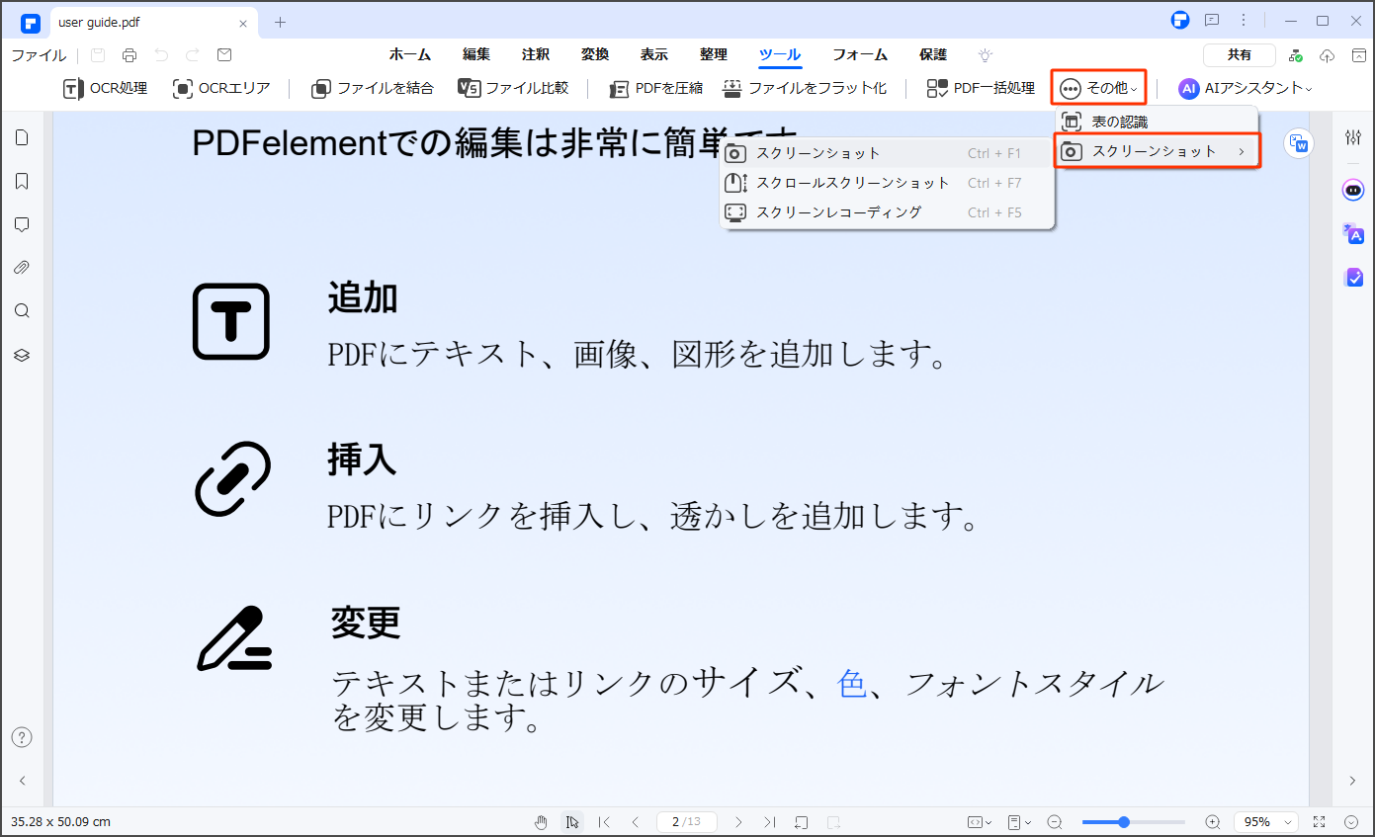Open the ファイル menu
Image resolution: width=1375 pixels, height=837 pixels.
pyautogui.click(x=39, y=55)
